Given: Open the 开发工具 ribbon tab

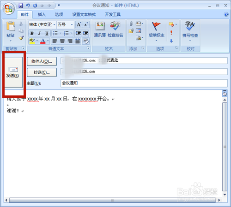Looking at the screenshot, I should [113, 14].
